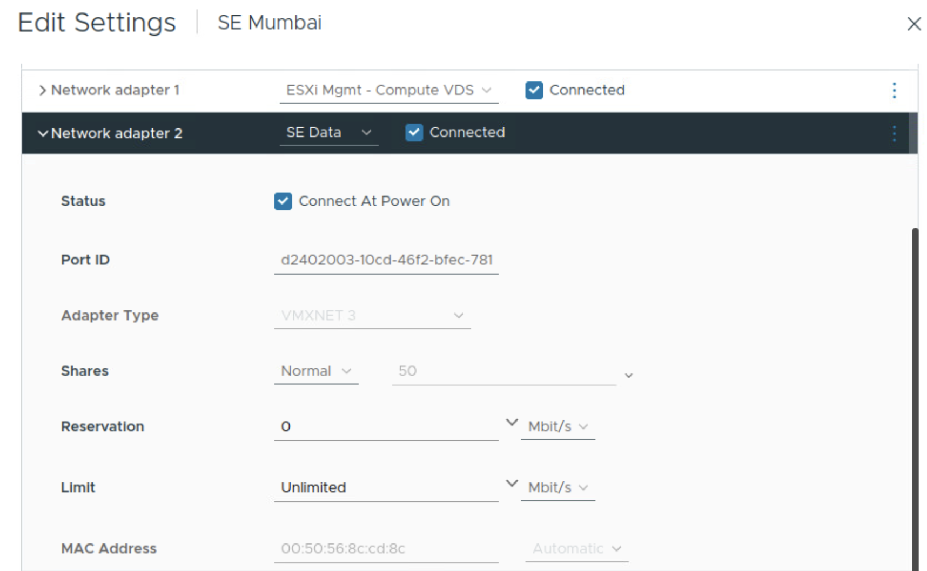Open the Shares value chevron
The height and width of the screenshot is (571, 927).
point(628,376)
